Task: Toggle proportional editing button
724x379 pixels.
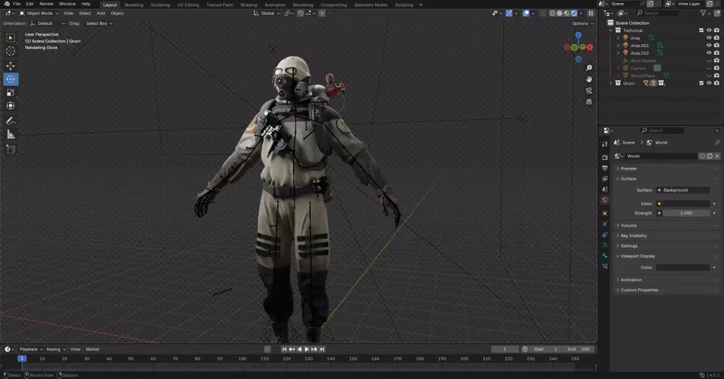Action: click(322, 13)
